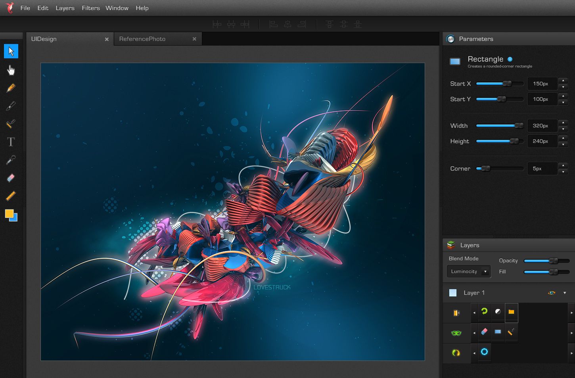This screenshot has height=378, width=575.
Task: Open the Luminocity blend mode dropdown
Action: [469, 272]
